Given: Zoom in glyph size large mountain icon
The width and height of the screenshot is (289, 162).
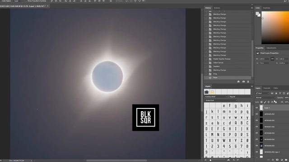Looking at the screenshot, I should (x=228, y=160).
